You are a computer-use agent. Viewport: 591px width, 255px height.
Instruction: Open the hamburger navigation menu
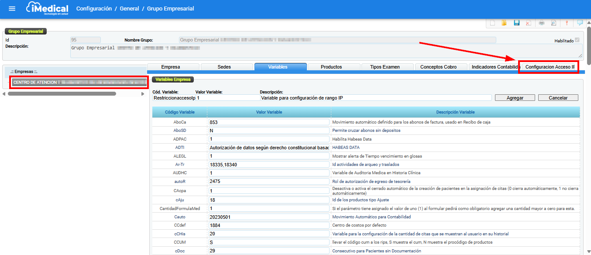coord(12,9)
